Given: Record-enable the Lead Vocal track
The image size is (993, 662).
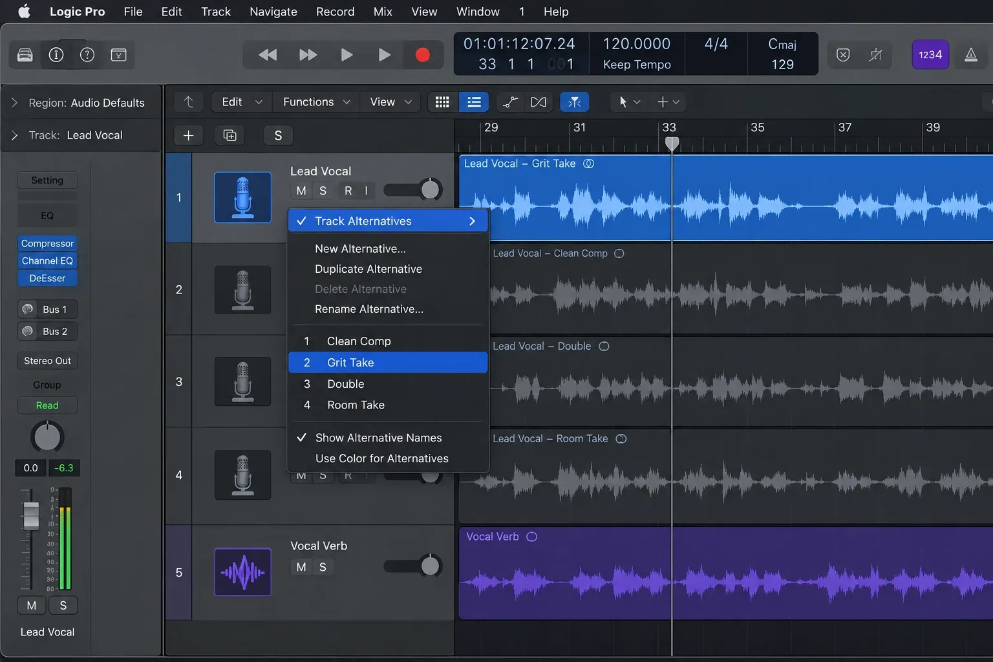Looking at the screenshot, I should tap(348, 191).
